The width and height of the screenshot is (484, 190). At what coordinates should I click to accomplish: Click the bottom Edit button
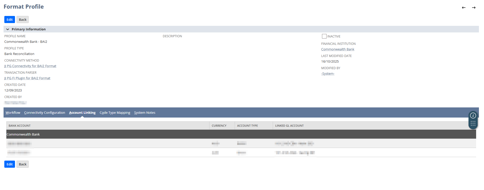10,164
